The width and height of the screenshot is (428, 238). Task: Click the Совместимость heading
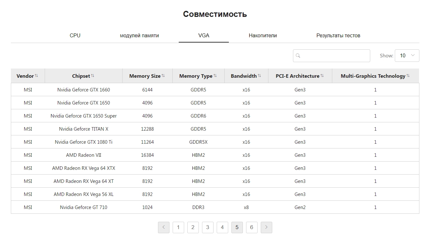[215, 14]
